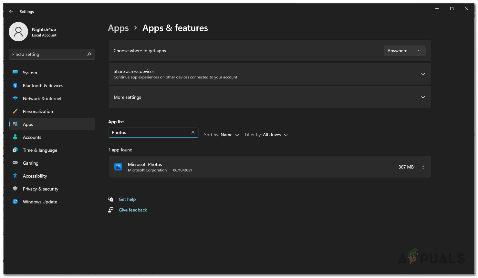Viewport: 478px width, 278px height.
Task: Click the back arrow in Settings header
Action: (11, 11)
